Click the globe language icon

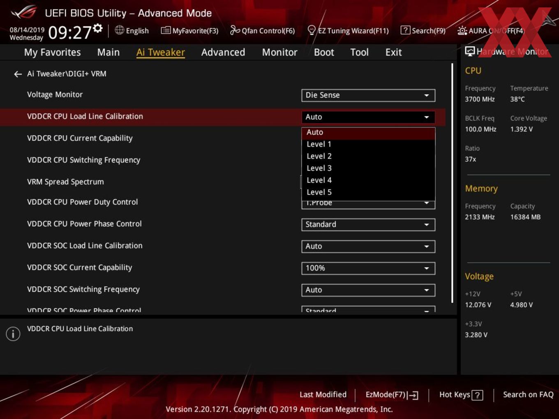pyautogui.click(x=119, y=30)
